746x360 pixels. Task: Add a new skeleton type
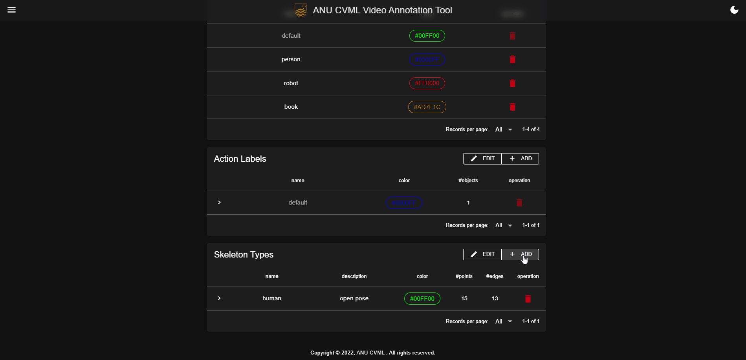(x=520, y=254)
